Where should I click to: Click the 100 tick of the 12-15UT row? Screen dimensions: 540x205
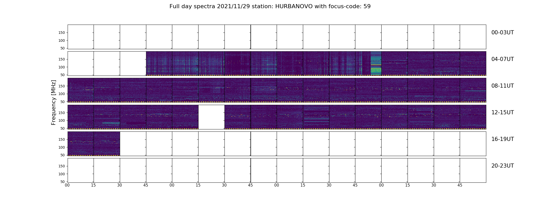click(62, 120)
